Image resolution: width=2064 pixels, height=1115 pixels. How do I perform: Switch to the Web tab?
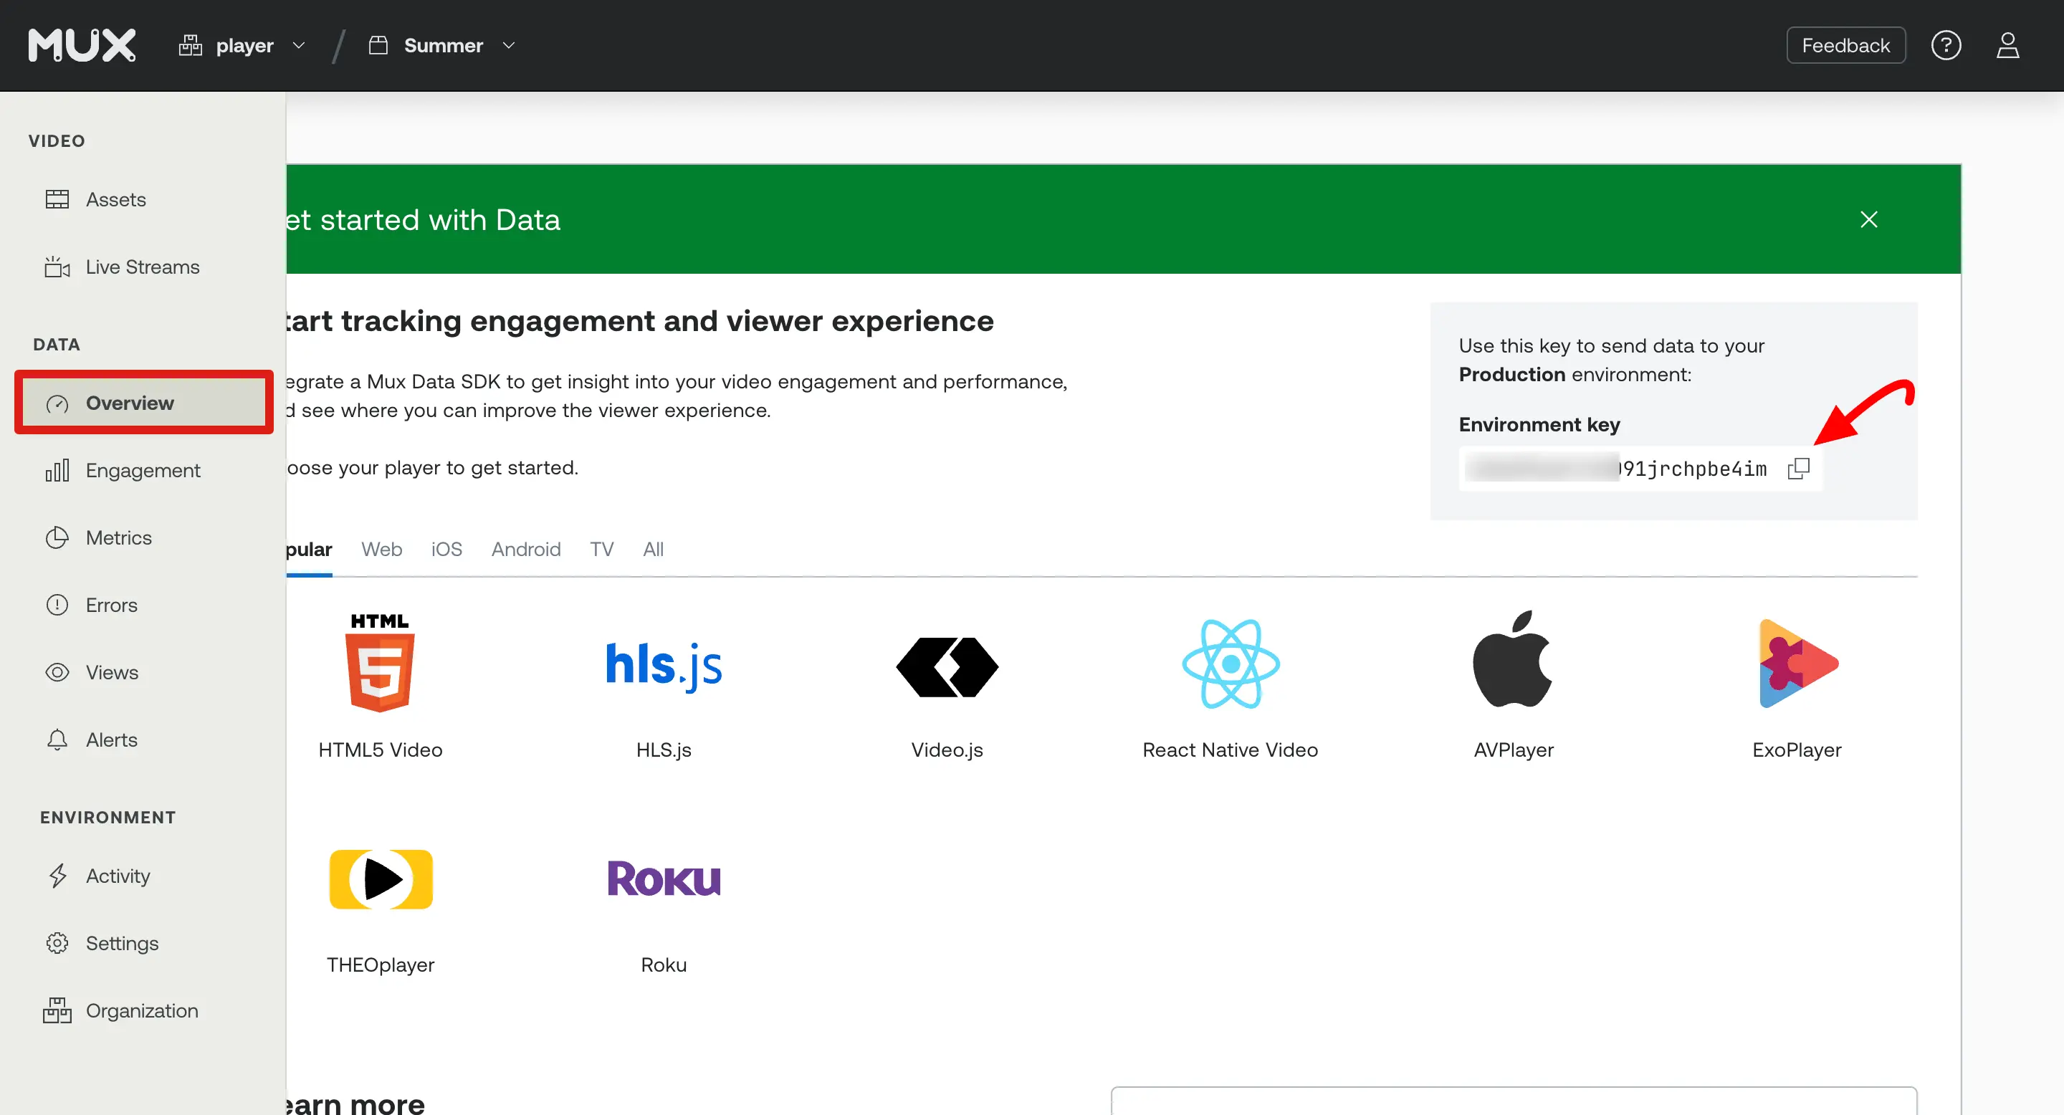click(x=381, y=550)
